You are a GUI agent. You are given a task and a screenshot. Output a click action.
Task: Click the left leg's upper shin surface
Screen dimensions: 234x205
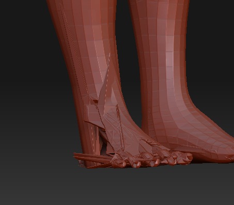(x=86, y=31)
